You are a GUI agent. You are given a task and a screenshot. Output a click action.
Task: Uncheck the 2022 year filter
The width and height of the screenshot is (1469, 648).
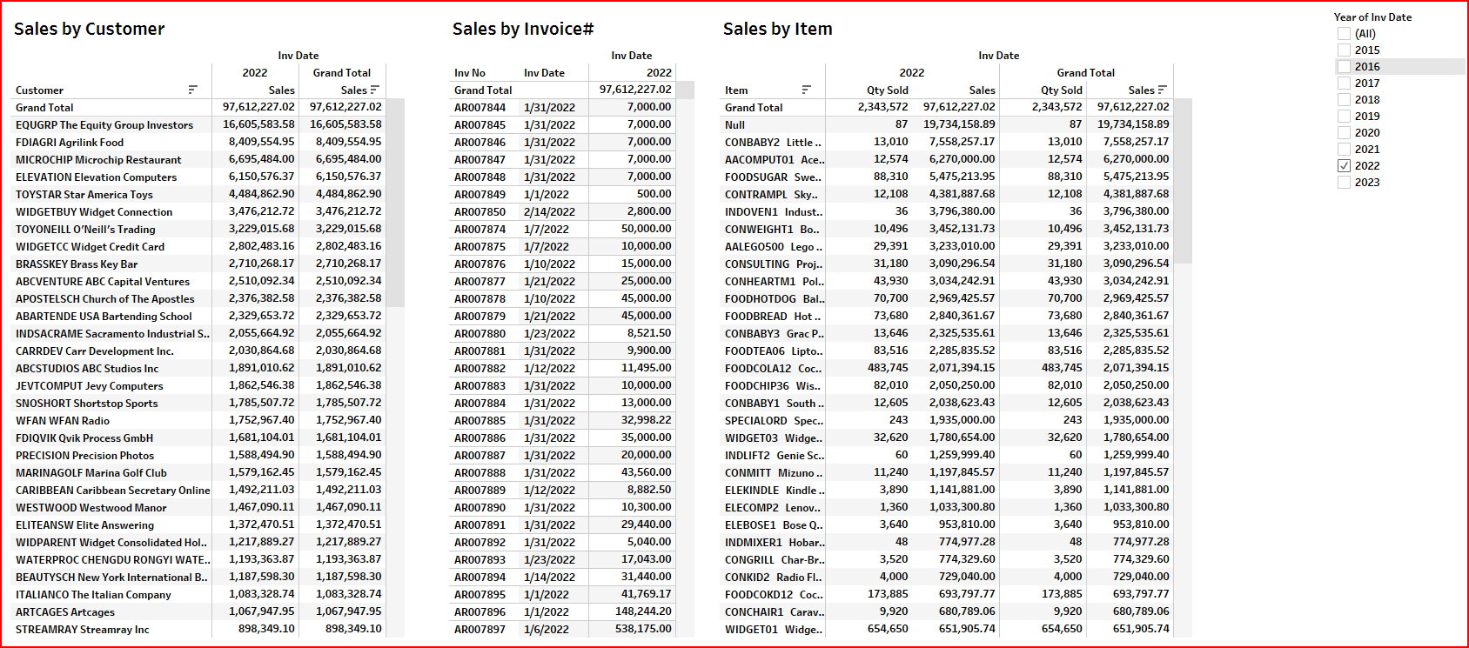click(1344, 166)
